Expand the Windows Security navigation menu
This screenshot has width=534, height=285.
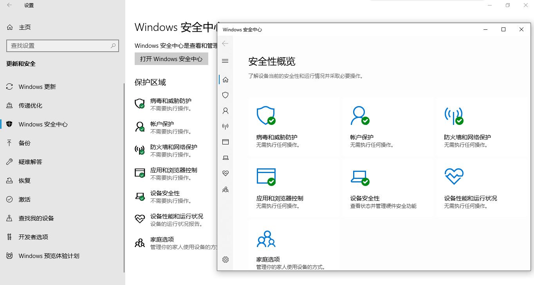pos(225,61)
